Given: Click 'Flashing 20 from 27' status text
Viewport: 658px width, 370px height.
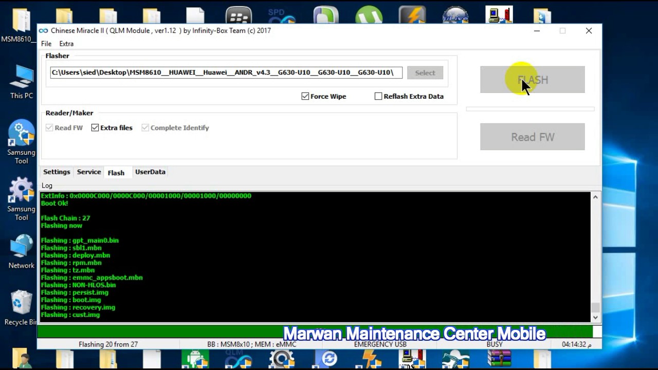Looking at the screenshot, I should [x=108, y=344].
